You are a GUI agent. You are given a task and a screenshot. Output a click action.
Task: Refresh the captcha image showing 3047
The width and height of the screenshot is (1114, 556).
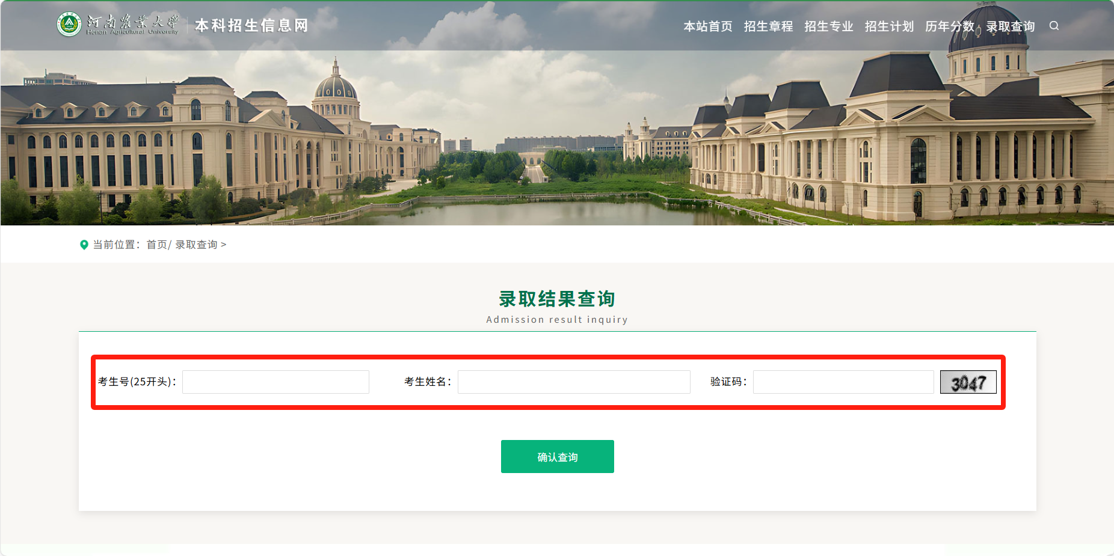pyautogui.click(x=968, y=382)
